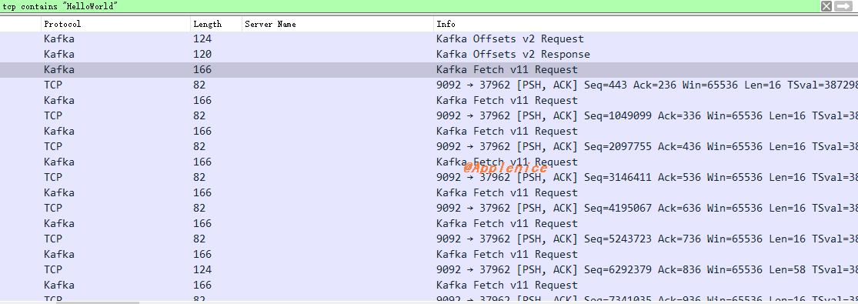Image resolution: width=858 pixels, height=304 pixels.
Task: Select the TCP packet with Seq=2097755
Action: 429,146
